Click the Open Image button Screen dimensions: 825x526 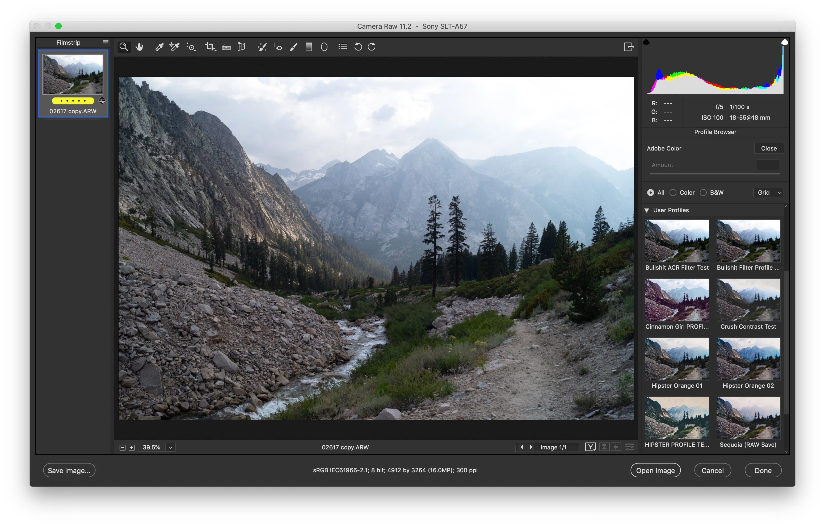click(655, 470)
